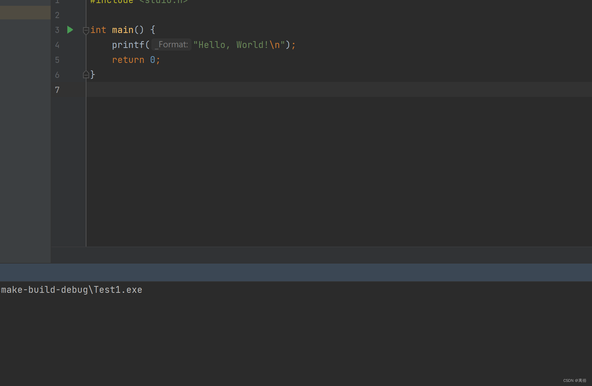Click the "Hello, World!\n" string literal
This screenshot has width=592, height=386.
(x=239, y=45)
